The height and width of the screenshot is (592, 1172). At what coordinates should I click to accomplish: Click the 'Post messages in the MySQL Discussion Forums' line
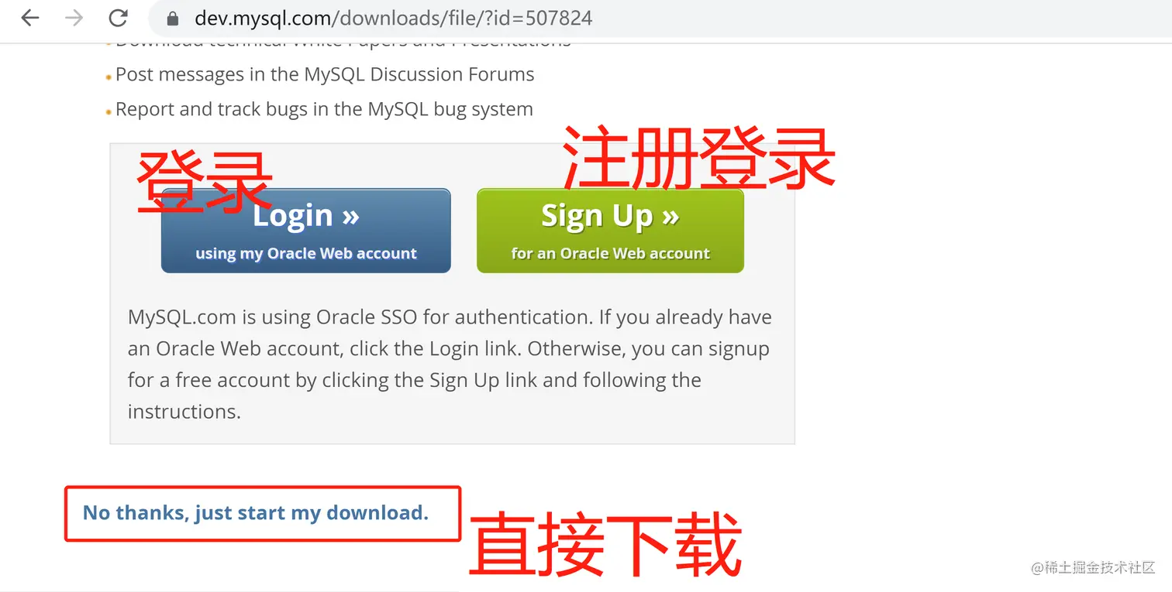325,74
